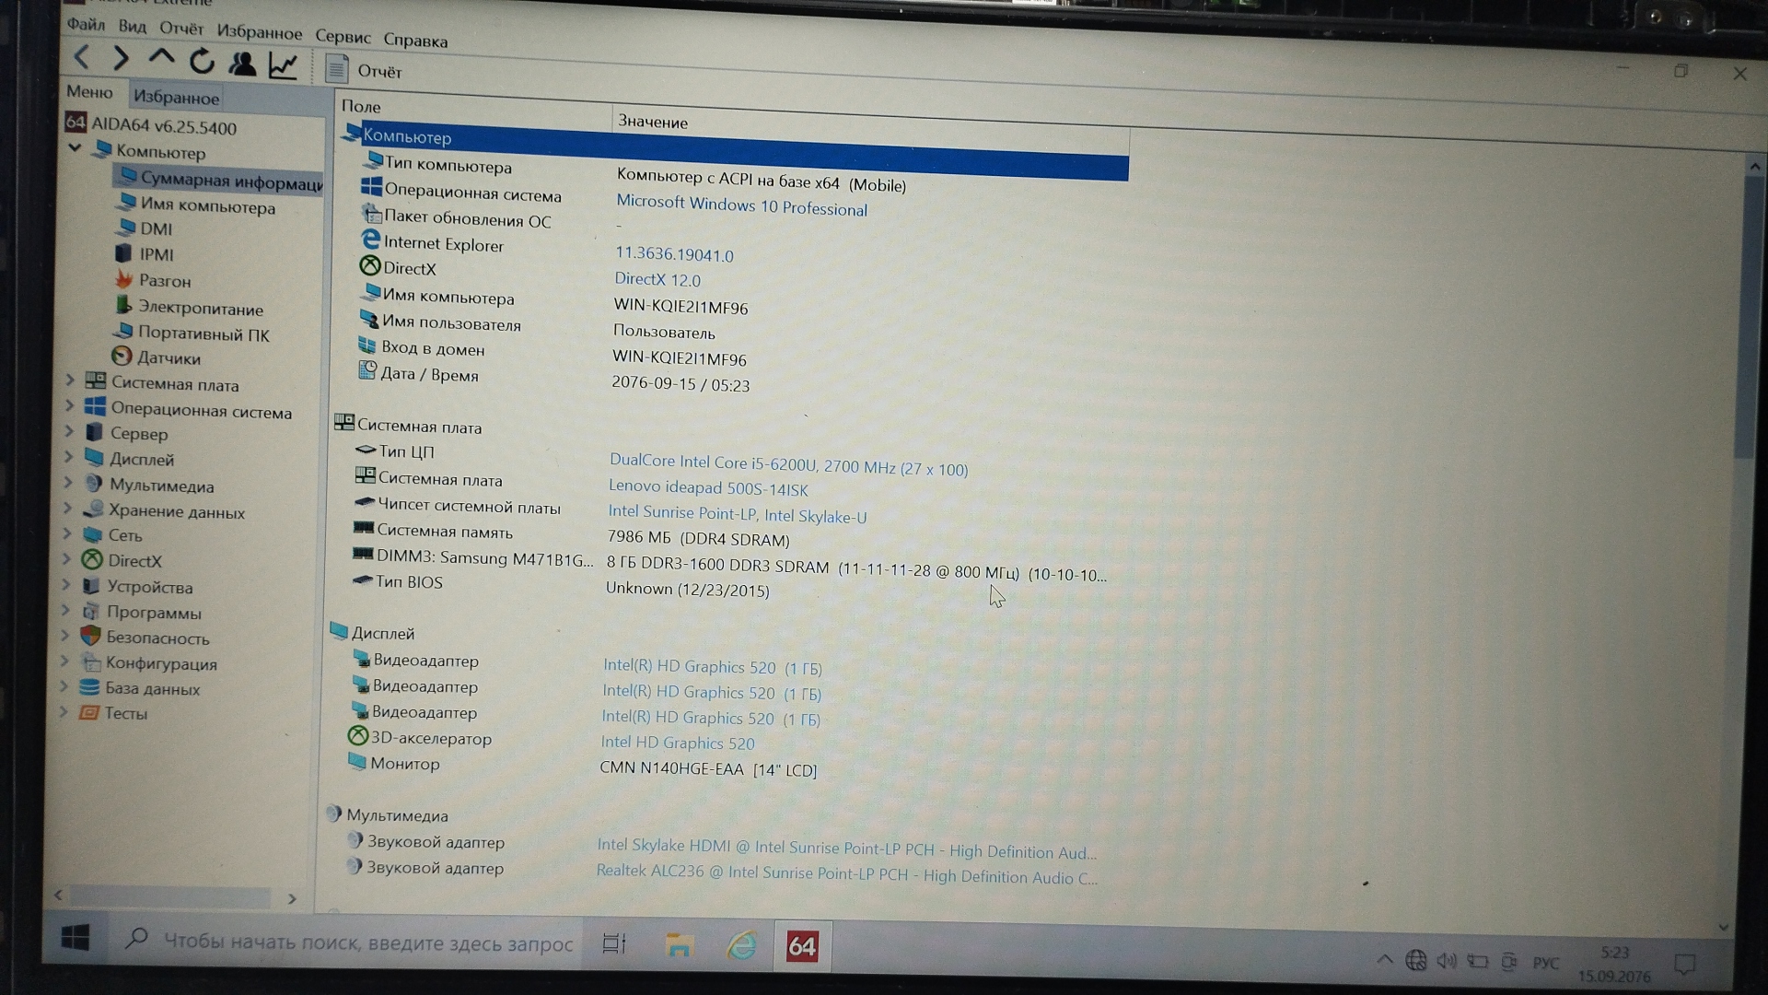This screenshot has width=1768, height=995.
Task: Expand the Дисплей tree node
Action: click(68, 455)
